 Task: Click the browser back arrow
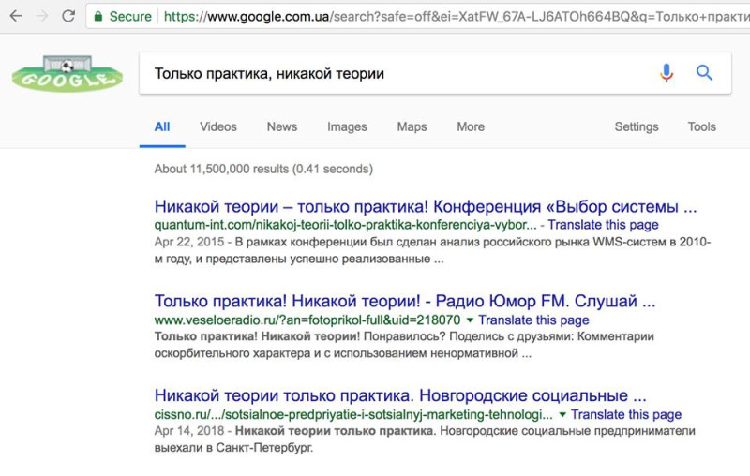[x=16, y=16]
